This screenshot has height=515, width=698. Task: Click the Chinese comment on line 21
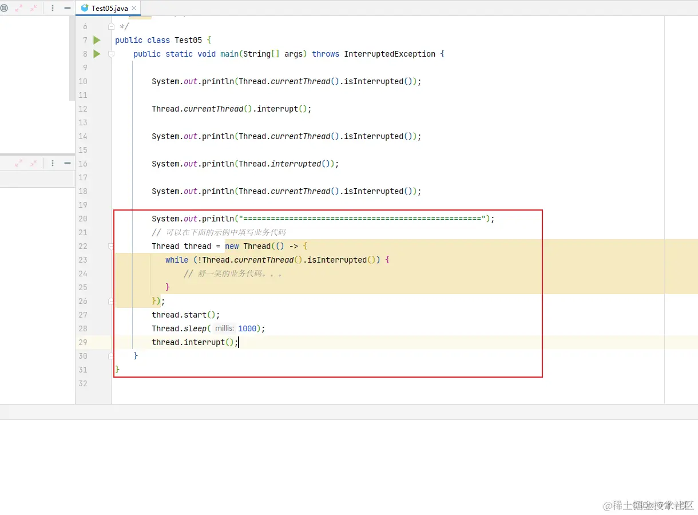click(219, 232)
